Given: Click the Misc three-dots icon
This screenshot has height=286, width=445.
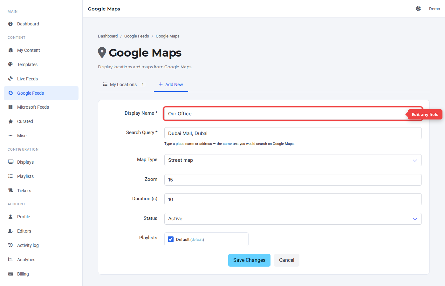Looking at the screenshot, I should point(10,136).
